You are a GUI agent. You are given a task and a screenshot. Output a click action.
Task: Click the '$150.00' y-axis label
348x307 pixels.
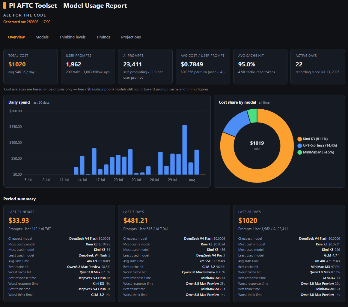(x=16, y=126)
